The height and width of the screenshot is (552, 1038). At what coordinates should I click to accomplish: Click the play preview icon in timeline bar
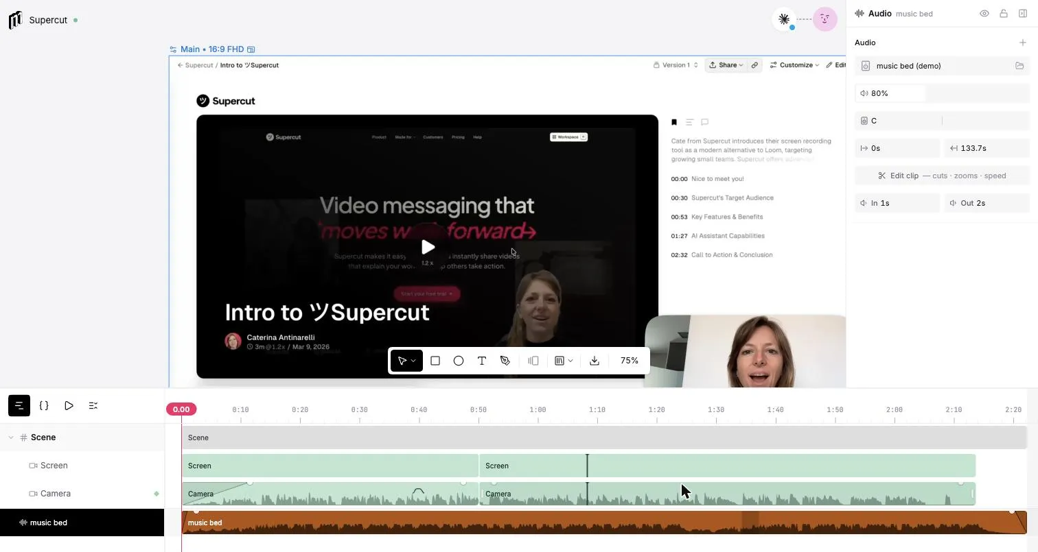pyautogui.click(x=69, y=406)
